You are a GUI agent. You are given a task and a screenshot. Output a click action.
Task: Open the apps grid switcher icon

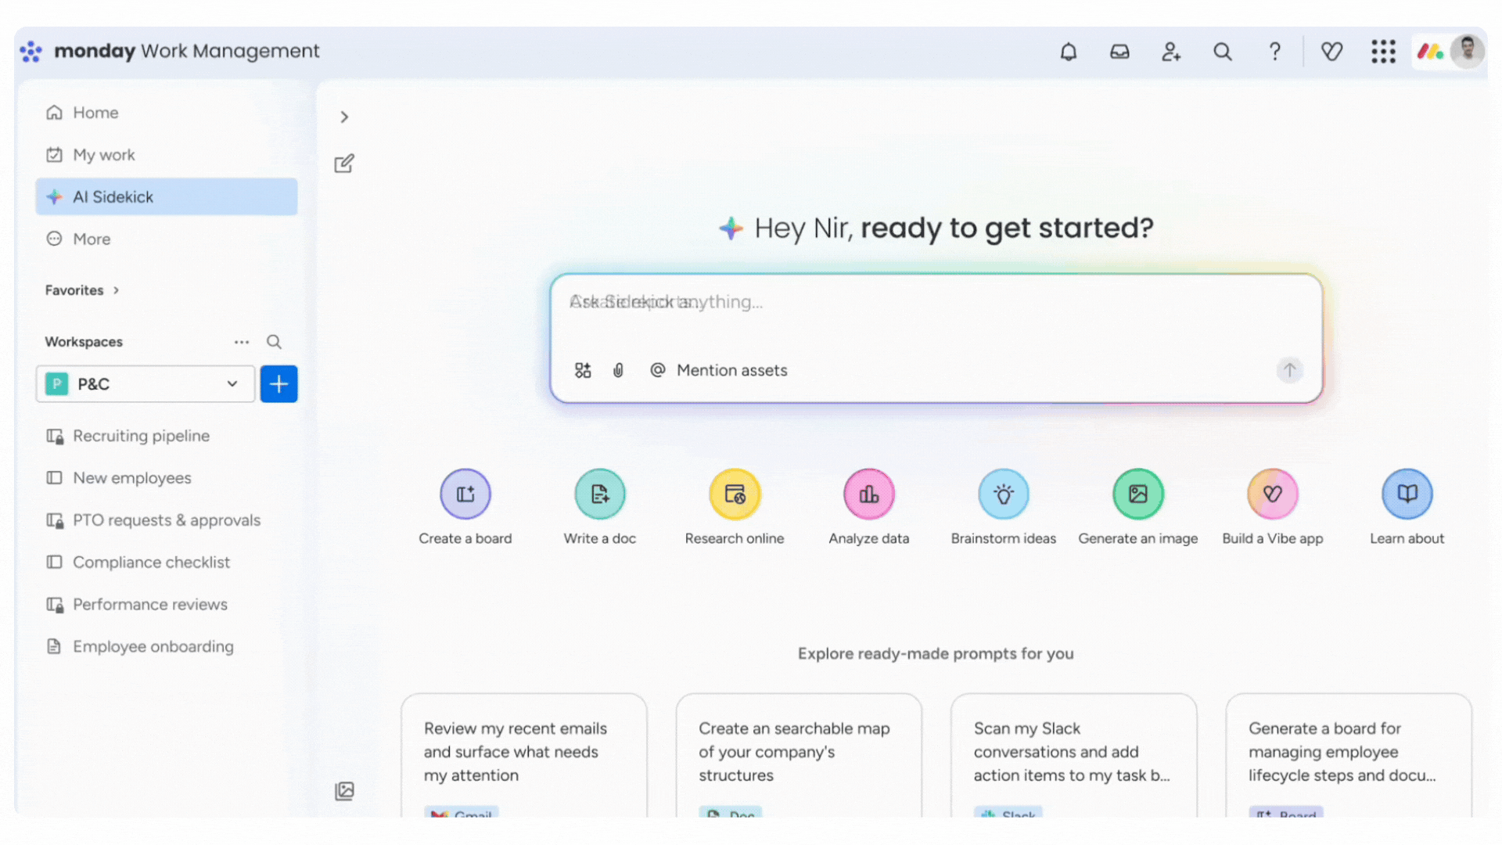[x=1383, y=52]
